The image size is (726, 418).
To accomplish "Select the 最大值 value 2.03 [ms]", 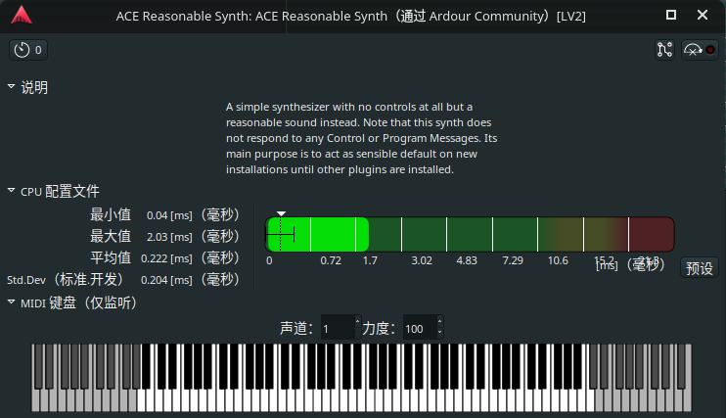I will coord(169,237).
